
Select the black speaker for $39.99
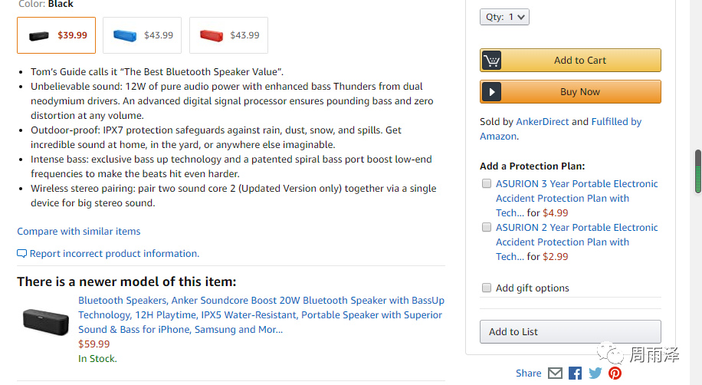[57, 35]
